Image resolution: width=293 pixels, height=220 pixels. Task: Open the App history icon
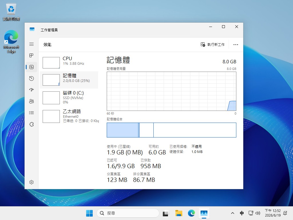tap(31, 78)
